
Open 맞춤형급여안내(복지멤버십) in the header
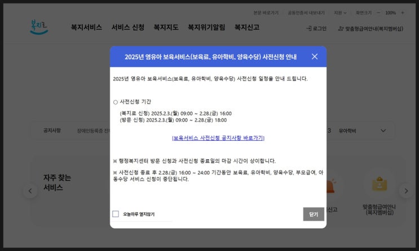[371, 29]
